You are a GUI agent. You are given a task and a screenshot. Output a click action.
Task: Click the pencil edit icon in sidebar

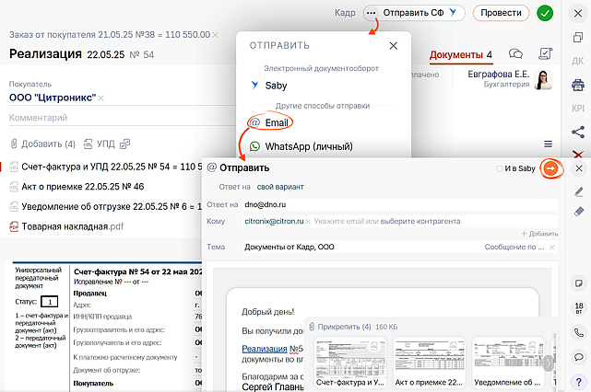click(578, 191)
